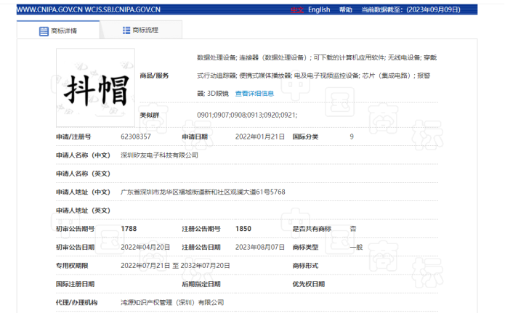Open the 帮助 help link

(x=346, y=9)
